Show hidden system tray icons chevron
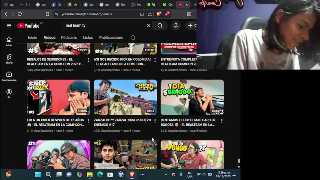 coord(166,174)
